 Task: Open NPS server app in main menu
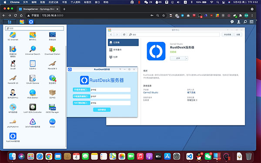click(x=13, y=108)
